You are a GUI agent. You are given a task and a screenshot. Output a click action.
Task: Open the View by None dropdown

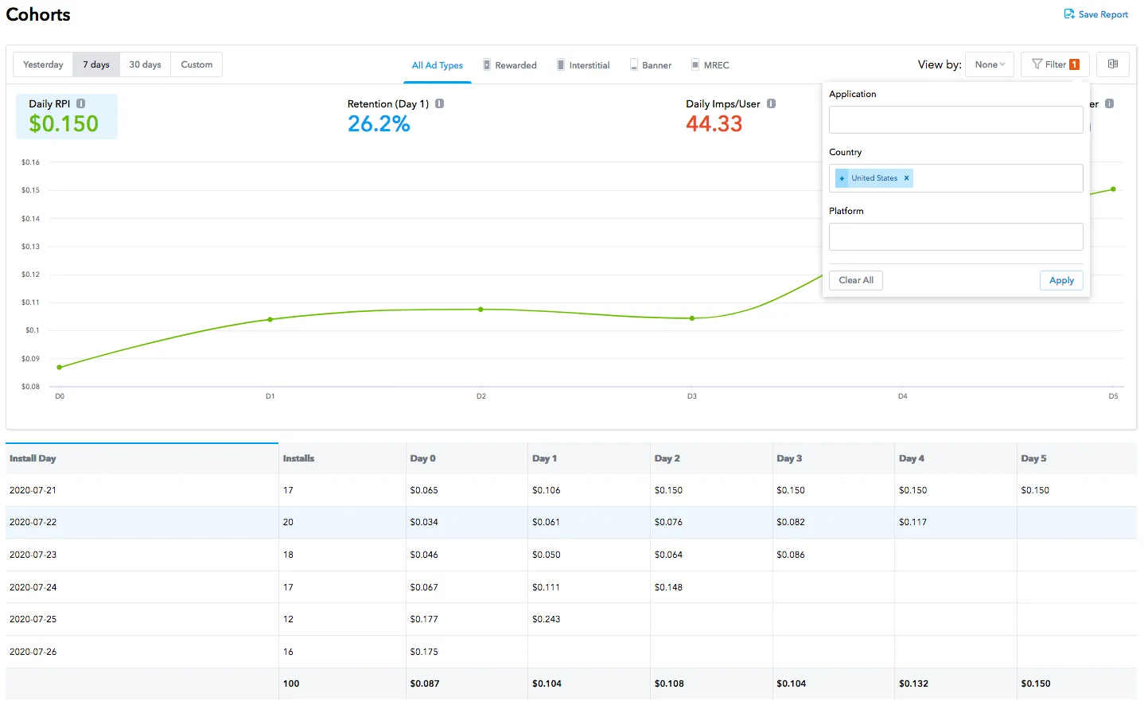click(989, 64)
